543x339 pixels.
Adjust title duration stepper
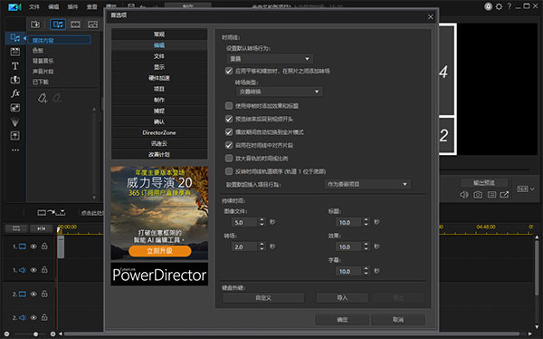(x=367, y=222)
